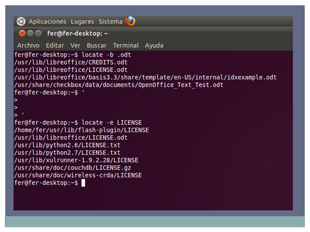Click the couchdb/LICENSE.gz path line

pos(73,168)
